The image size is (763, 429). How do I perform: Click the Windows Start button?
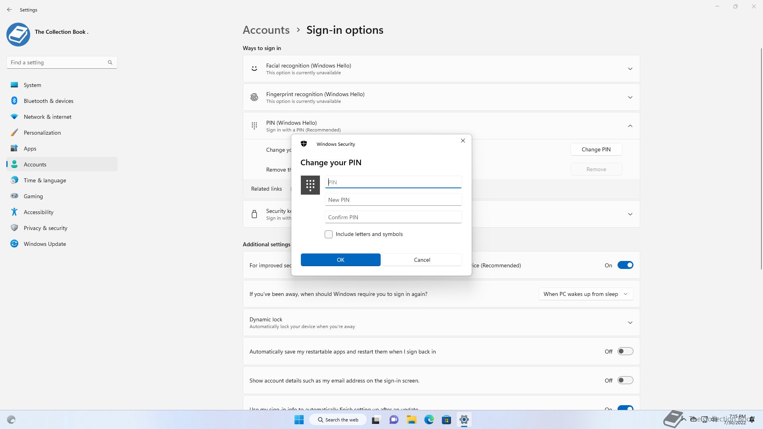299,419
